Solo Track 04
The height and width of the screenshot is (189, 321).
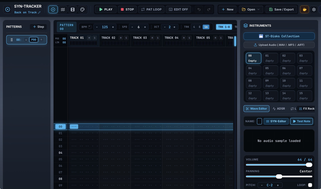point(189,38)
